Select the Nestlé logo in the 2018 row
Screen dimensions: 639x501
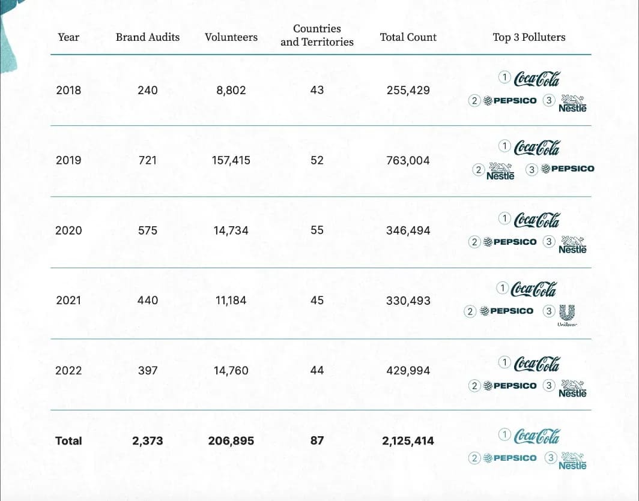point(572,103)
